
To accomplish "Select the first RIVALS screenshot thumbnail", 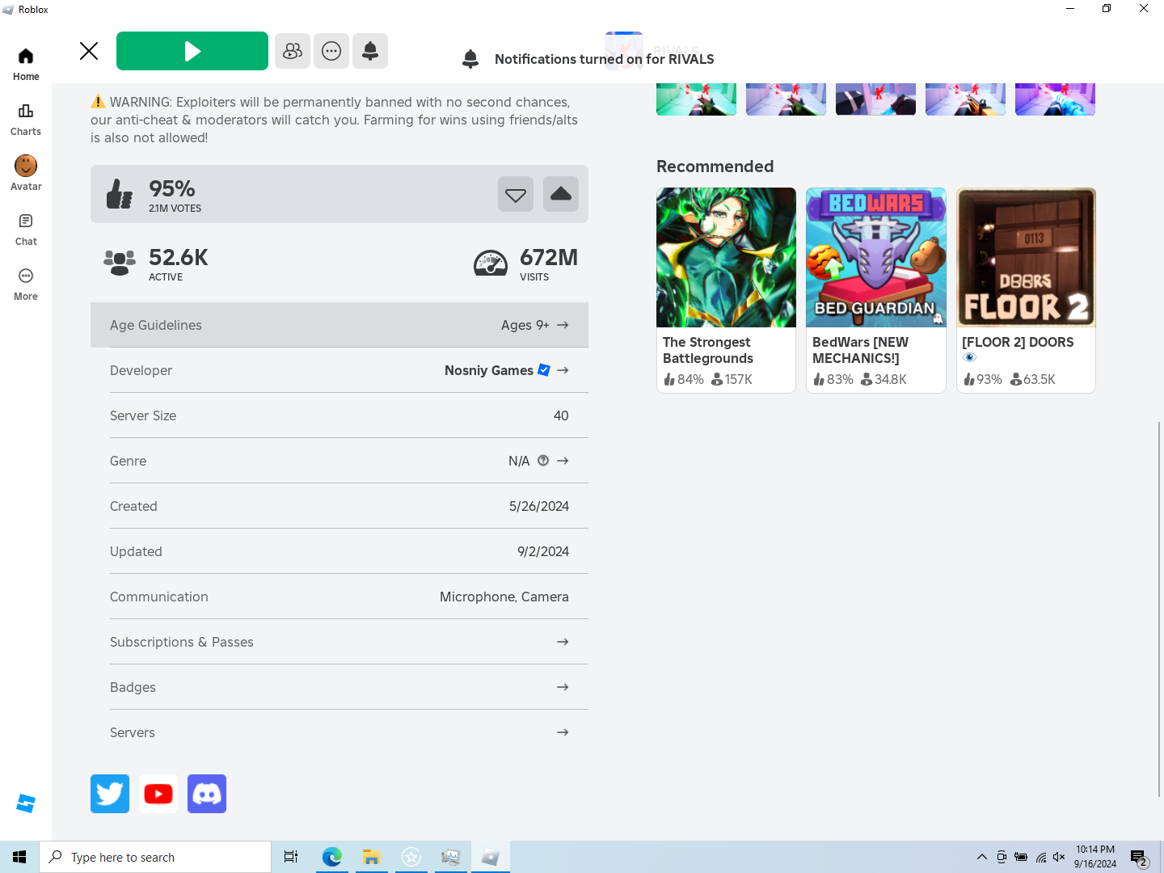I will tap(697, 99).
